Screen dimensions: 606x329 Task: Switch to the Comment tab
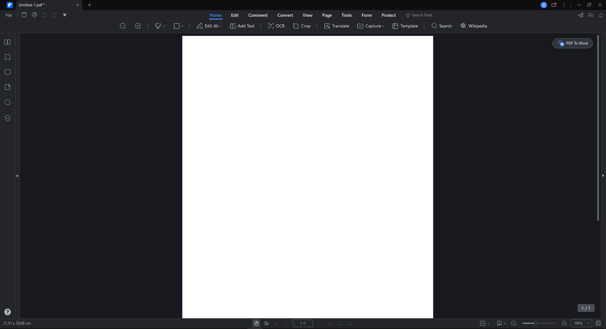pyautogui.click(x=258, y=15)
